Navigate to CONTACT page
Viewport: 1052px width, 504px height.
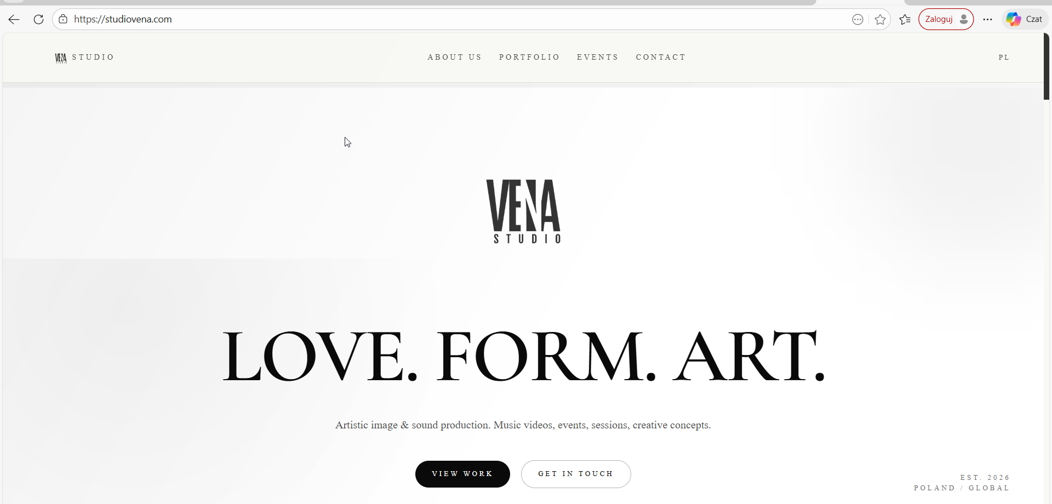click(661, 58)
